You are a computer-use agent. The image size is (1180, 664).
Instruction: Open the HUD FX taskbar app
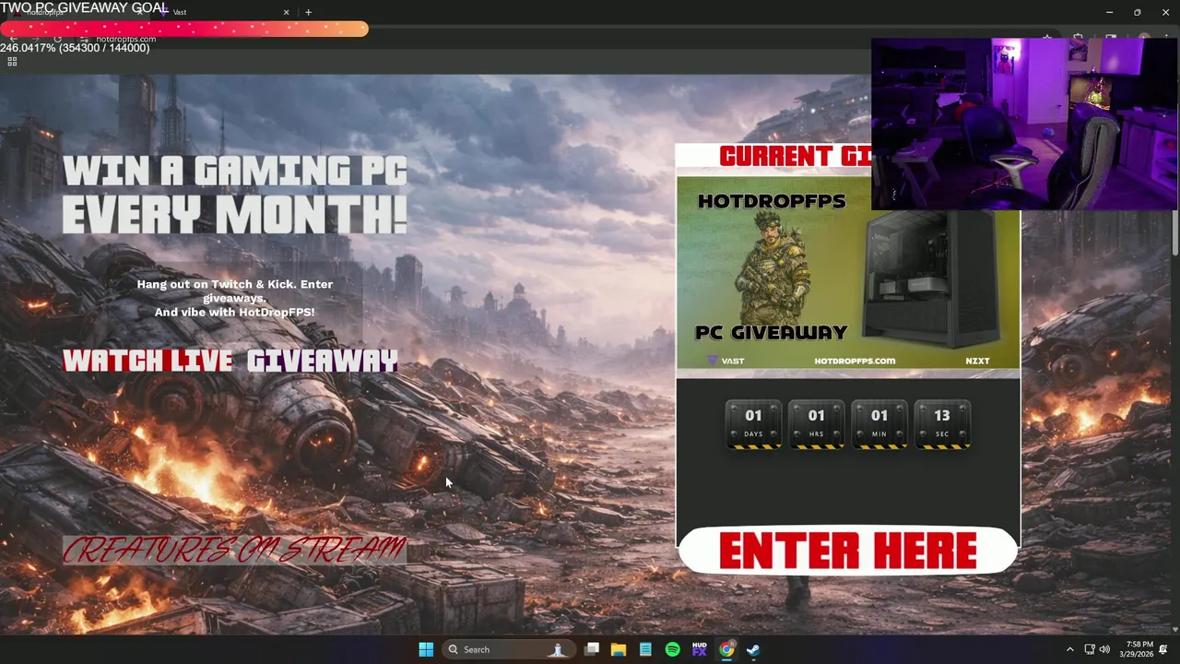click(699, 649)
